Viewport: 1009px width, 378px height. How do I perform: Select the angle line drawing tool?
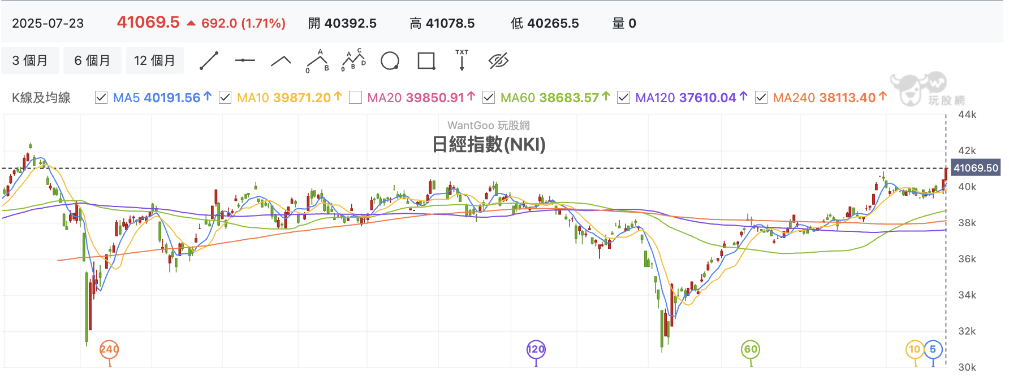[x=281, y=61]
